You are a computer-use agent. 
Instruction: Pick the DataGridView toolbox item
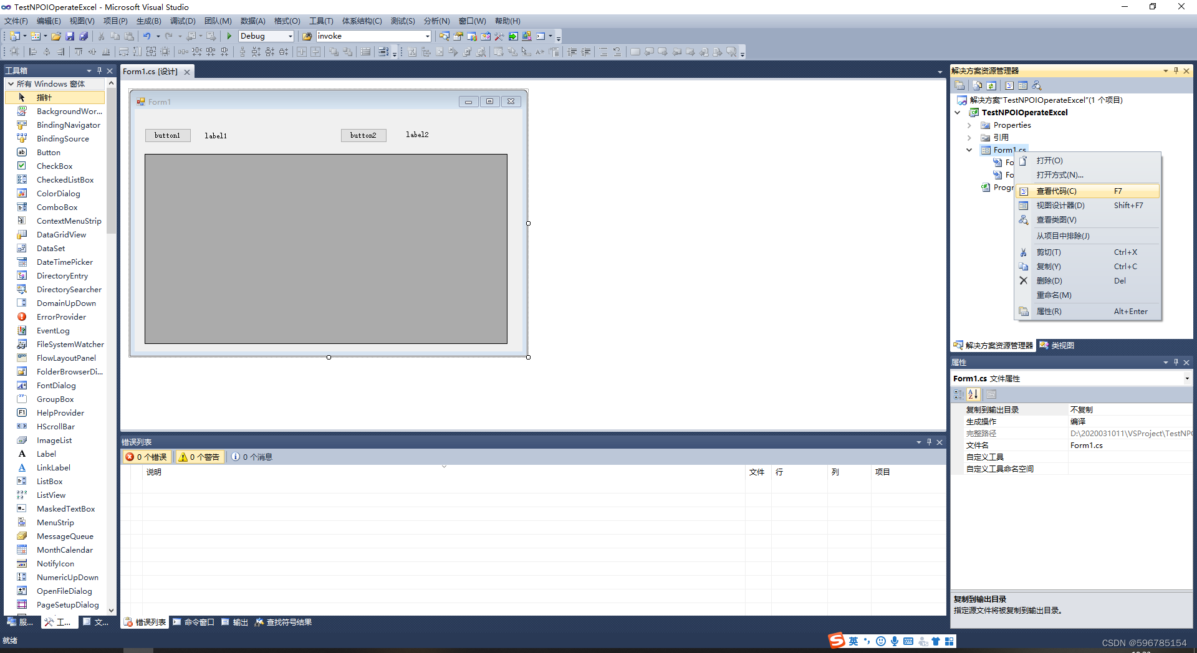tap(55, 234)
